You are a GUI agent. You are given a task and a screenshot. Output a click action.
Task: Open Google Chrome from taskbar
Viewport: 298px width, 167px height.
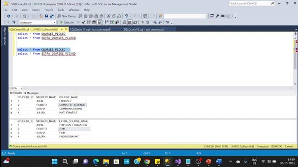pos(147,161)
